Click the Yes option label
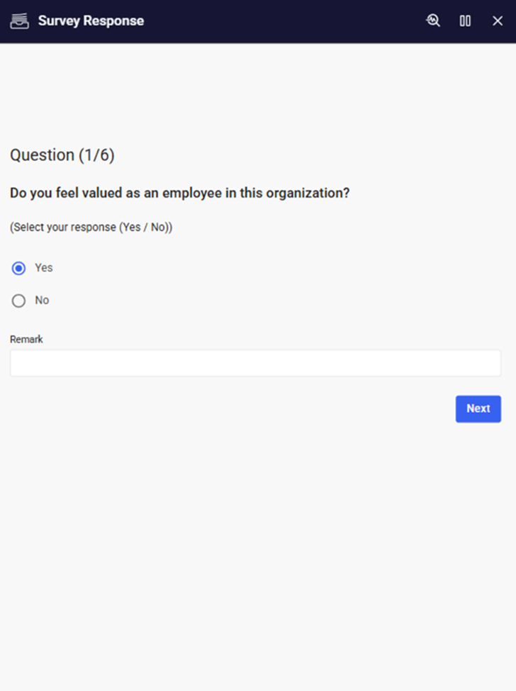 coord(44,268)
